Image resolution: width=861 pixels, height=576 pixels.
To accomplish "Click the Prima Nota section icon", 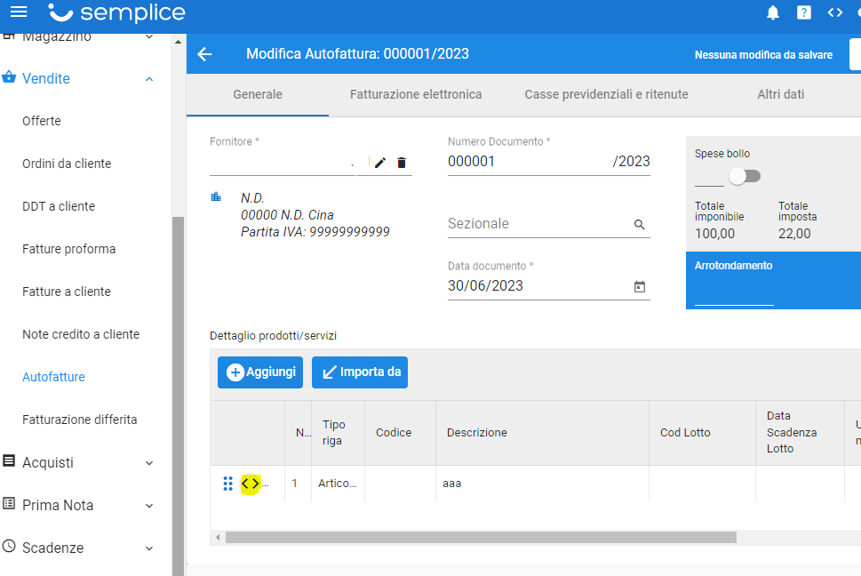I will coord(9,503).
